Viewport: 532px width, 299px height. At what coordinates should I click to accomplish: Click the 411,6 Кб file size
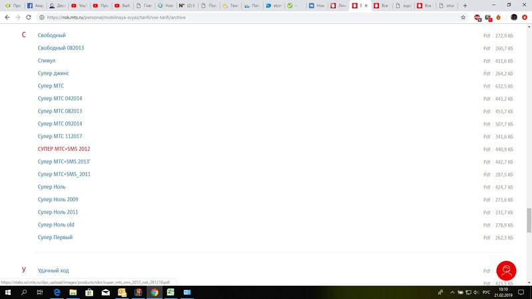click(504, 61)
